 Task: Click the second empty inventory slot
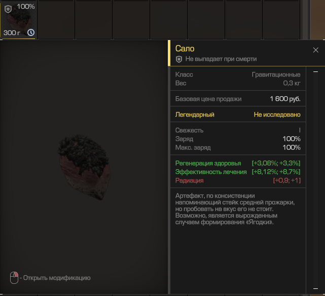[x=94, y=20]
